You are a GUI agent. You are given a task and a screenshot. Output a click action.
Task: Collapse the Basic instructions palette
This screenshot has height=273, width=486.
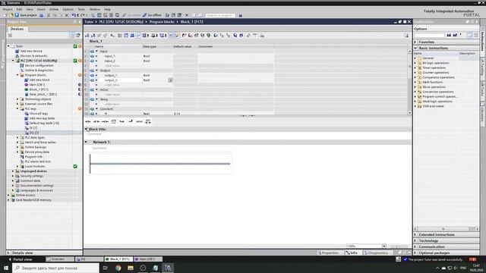click(x=415, y=48)
